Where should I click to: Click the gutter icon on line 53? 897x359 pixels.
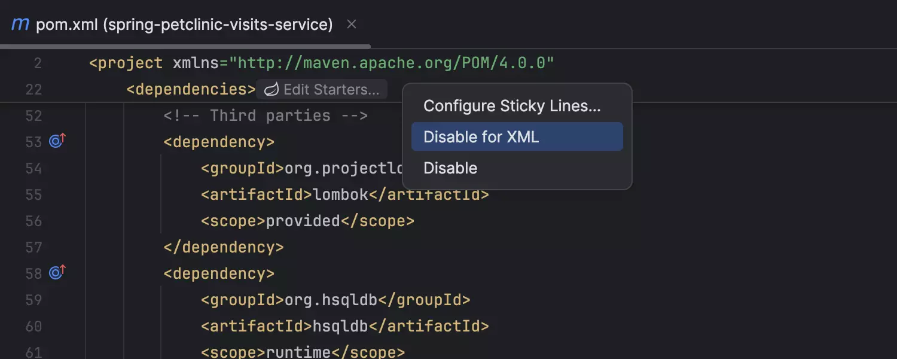coord(57,141)
